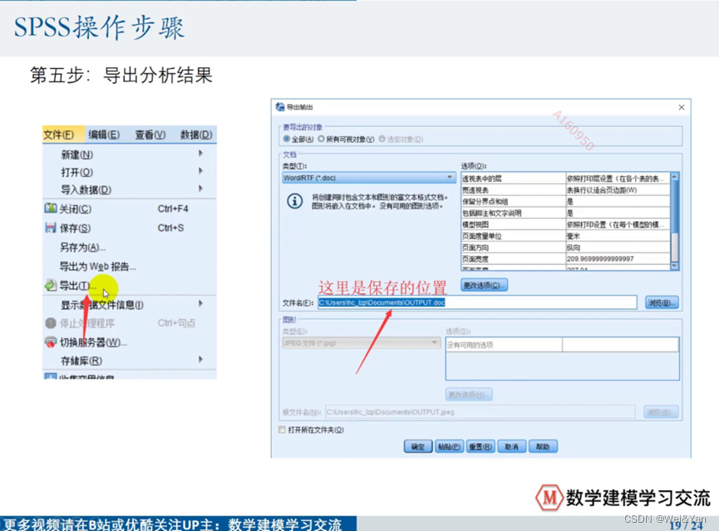Click 浏览(W)... next to root file name

click(660, 412)
